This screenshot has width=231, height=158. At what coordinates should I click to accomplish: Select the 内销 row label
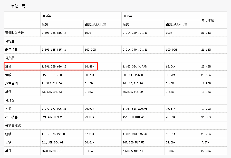pos(9,109)
